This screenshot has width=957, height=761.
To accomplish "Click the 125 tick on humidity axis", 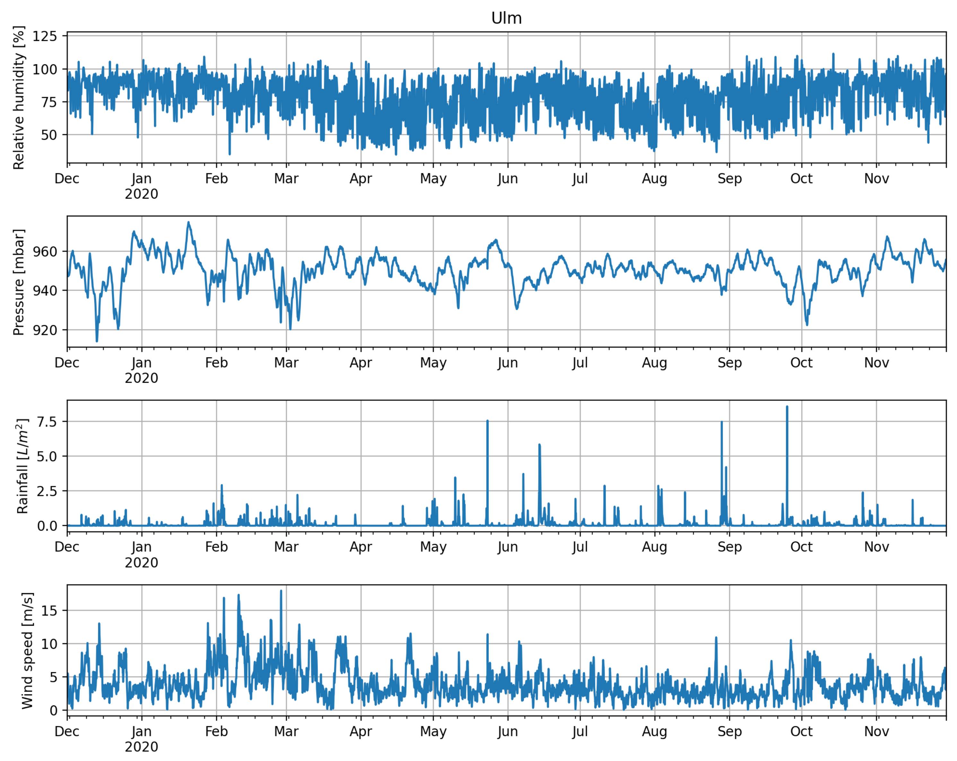I will tap(45, 36).
